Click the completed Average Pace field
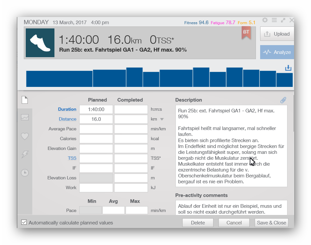 pos(131,129)
